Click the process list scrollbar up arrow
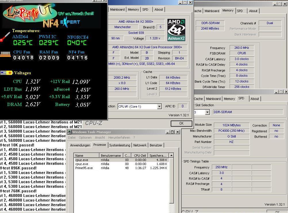Screen dimensions: 288x213 coord(171,155)
